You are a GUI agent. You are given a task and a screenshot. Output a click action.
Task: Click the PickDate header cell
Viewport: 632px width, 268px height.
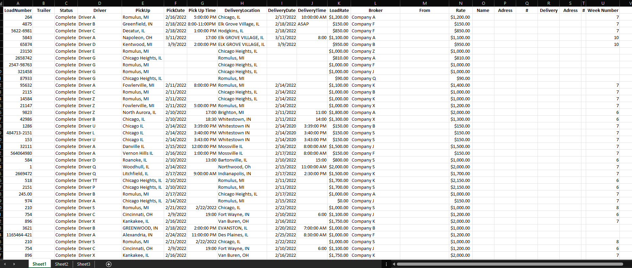point(175,10)
